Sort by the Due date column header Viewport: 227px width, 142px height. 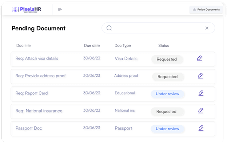click(x=92, y=46)
